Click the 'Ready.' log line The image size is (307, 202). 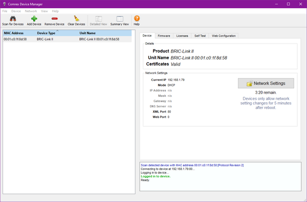(145, 180)
